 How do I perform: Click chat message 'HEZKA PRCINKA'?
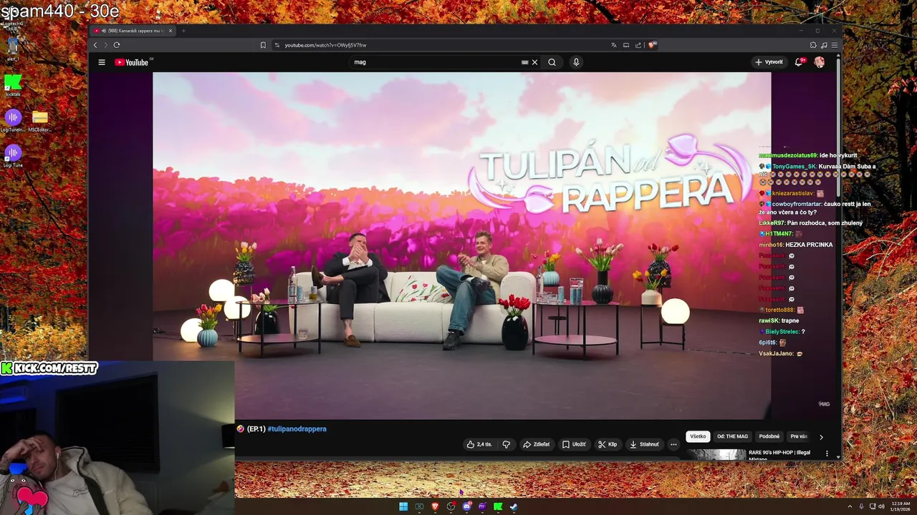[x=809, y=245]
